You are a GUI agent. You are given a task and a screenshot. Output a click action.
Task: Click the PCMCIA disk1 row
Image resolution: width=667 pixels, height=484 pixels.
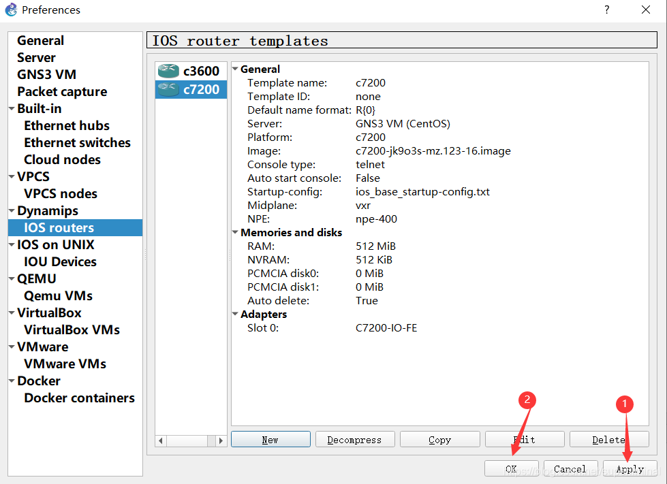pos(440,287)
